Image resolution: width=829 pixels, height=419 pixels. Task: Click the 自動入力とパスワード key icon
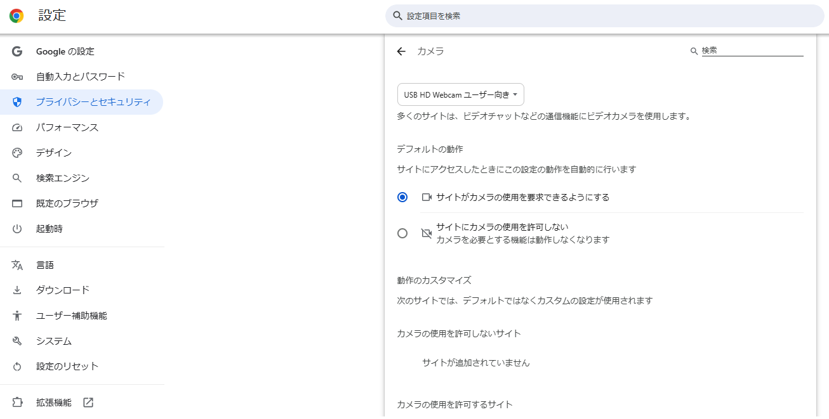(x=17, y=77)
